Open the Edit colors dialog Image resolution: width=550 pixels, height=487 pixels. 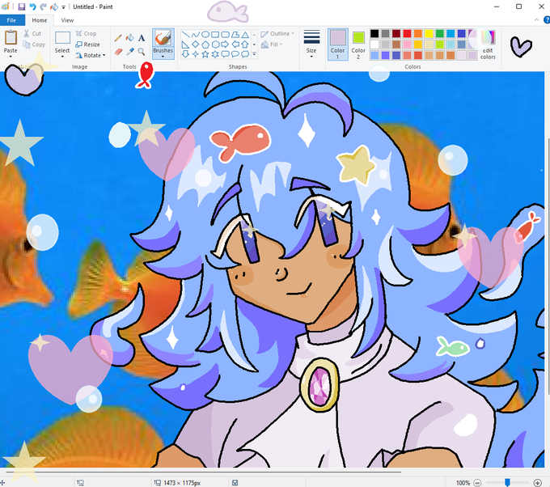tap(488, 45)
